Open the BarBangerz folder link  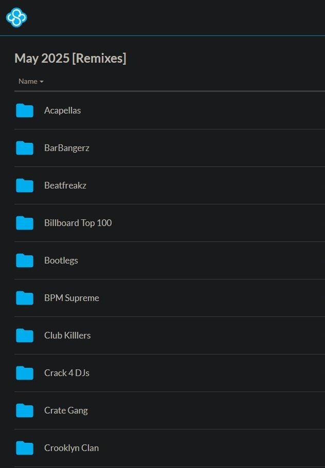click(x=67, y=148)
